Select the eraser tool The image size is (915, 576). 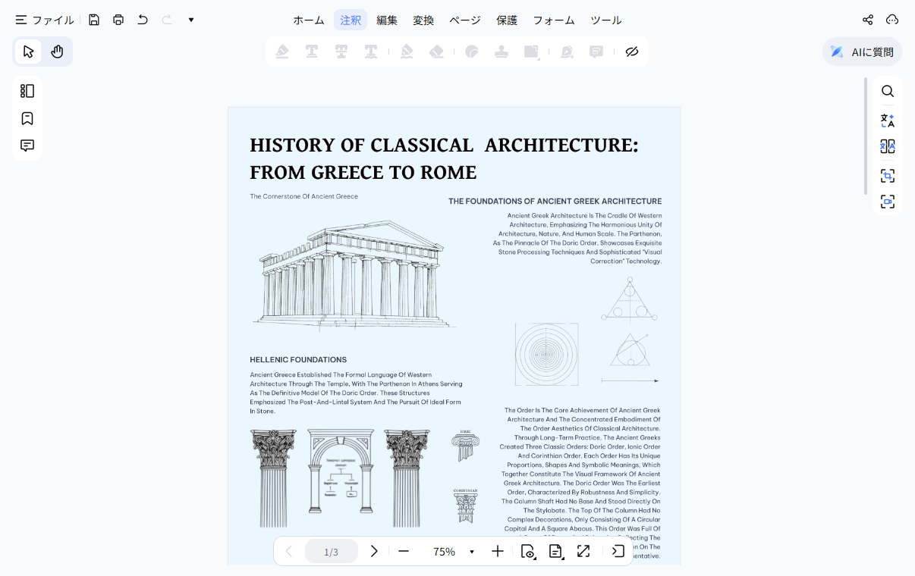(x=436, y=52)
